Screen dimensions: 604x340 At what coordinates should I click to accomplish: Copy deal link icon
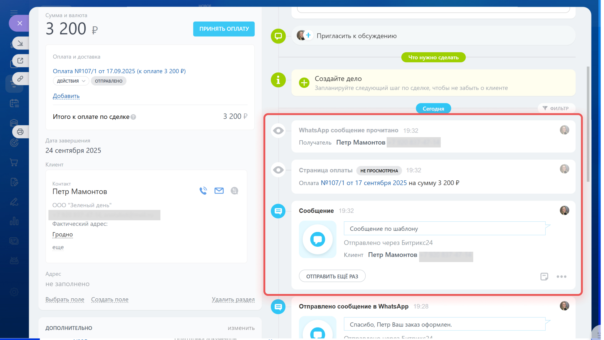coord(20,79)
